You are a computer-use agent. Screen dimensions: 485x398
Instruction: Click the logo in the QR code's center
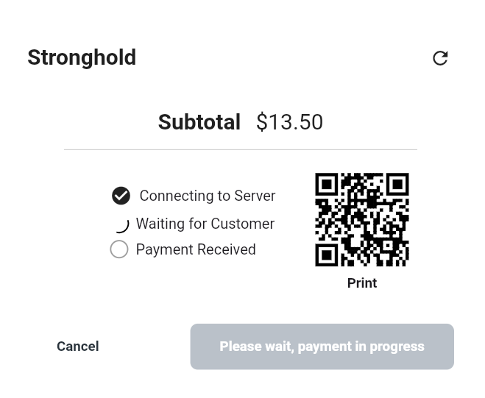[361, 219]
